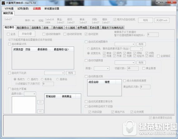Open the 断线重连设置 menu
178x139 pixels.
coord(52,8)
